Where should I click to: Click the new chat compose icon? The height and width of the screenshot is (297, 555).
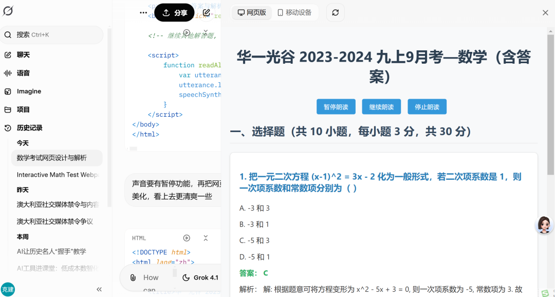pos(206,13)
